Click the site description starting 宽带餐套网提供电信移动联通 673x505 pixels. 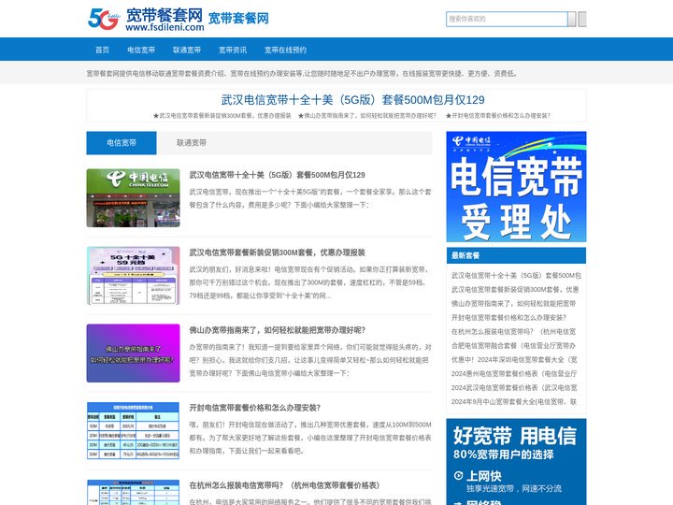302,74
